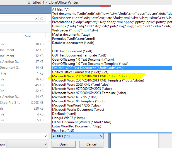The height and width of the screenshot is (148, 172).
Task: Click the 45 KB file row
Action: (23, 85)
